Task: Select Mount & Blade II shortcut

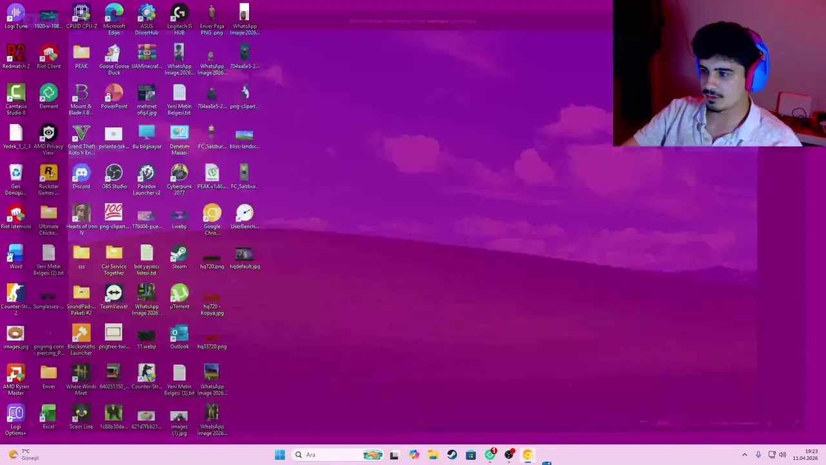Action: [81, 100]
